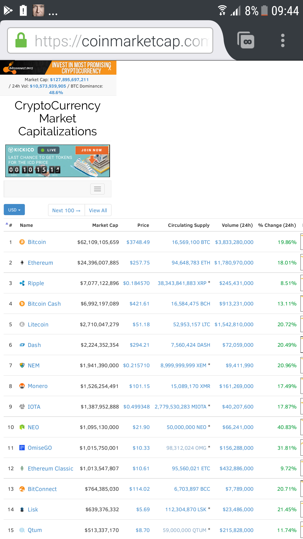This screenshot has height=539, width=303.
Task: Sort table by Market Cap column
Action: (105, 225)
